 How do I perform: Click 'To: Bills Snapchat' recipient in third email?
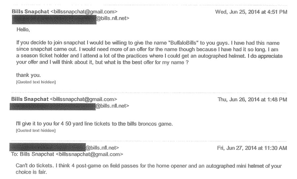[x=67, y=154]
